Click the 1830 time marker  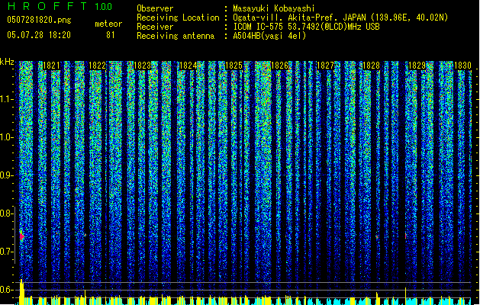pyautogui.click(x=462, y=66)
